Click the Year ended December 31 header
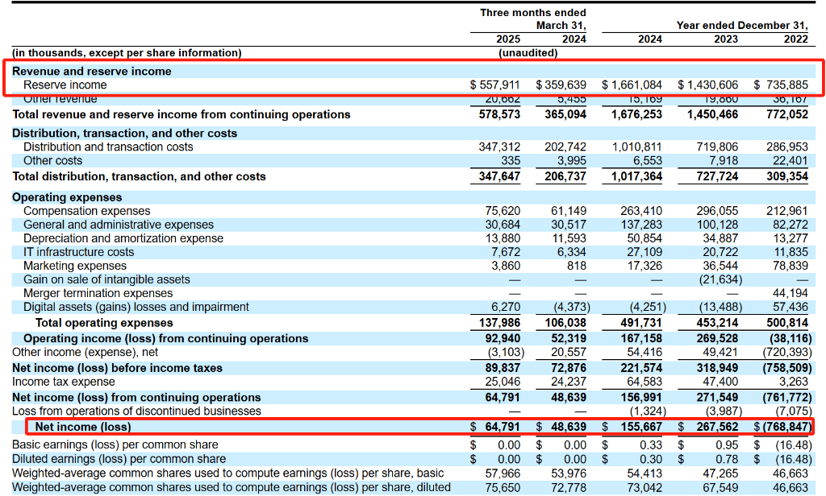Viewport: 826px width, 496px height. click(x=742, y=25)
